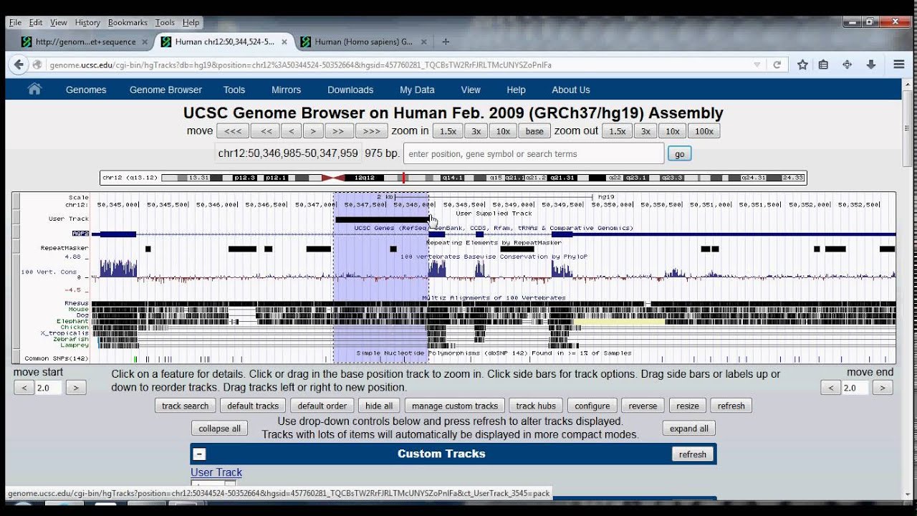
Task: Click the resize button
Action: [x=688, y=406]
